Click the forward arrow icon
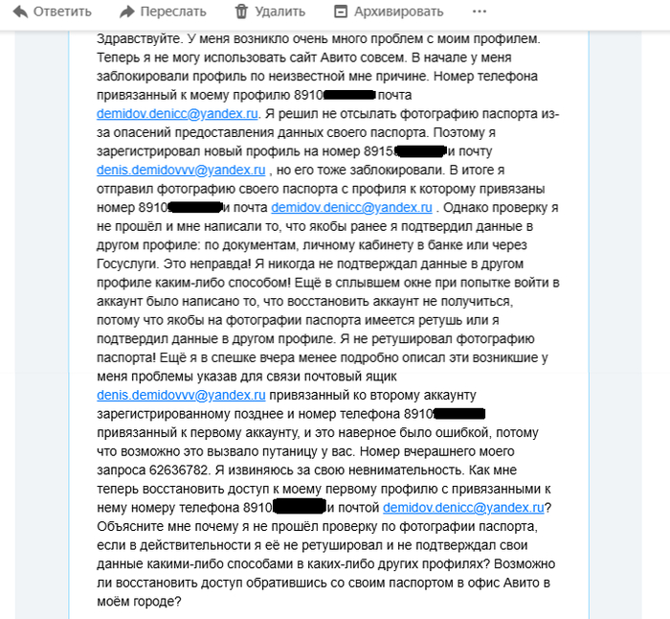The image size is (670, 619). (127, 11)
